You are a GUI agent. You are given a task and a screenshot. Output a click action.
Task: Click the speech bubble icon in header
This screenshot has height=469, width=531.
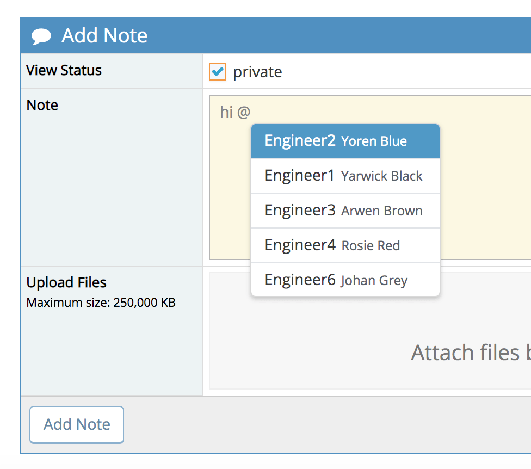click(41, 36)
